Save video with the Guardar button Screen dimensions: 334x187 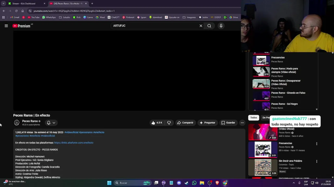pos(228,123)
